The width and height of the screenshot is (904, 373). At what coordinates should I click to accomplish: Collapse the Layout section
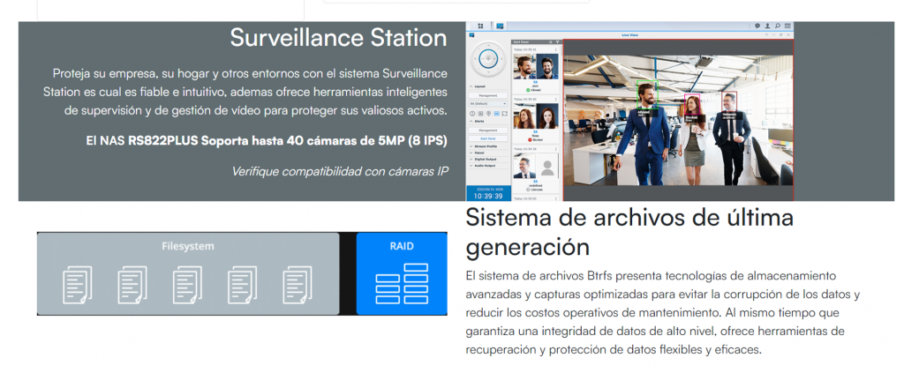tap(478, 88)
